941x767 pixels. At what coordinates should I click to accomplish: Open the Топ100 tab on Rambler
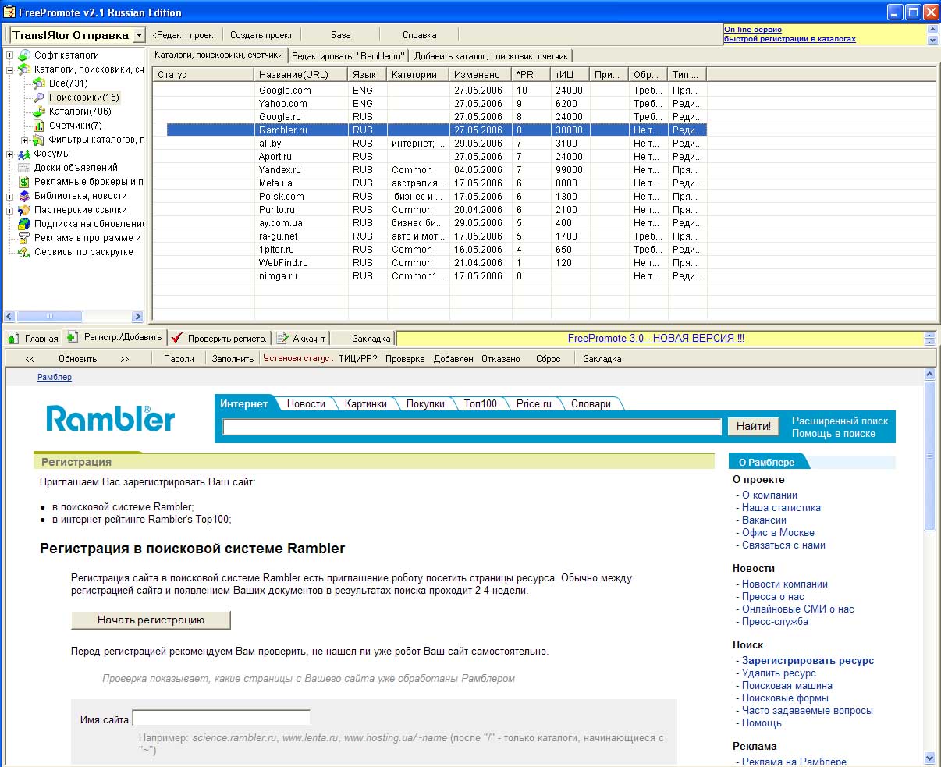pos(480,404)
